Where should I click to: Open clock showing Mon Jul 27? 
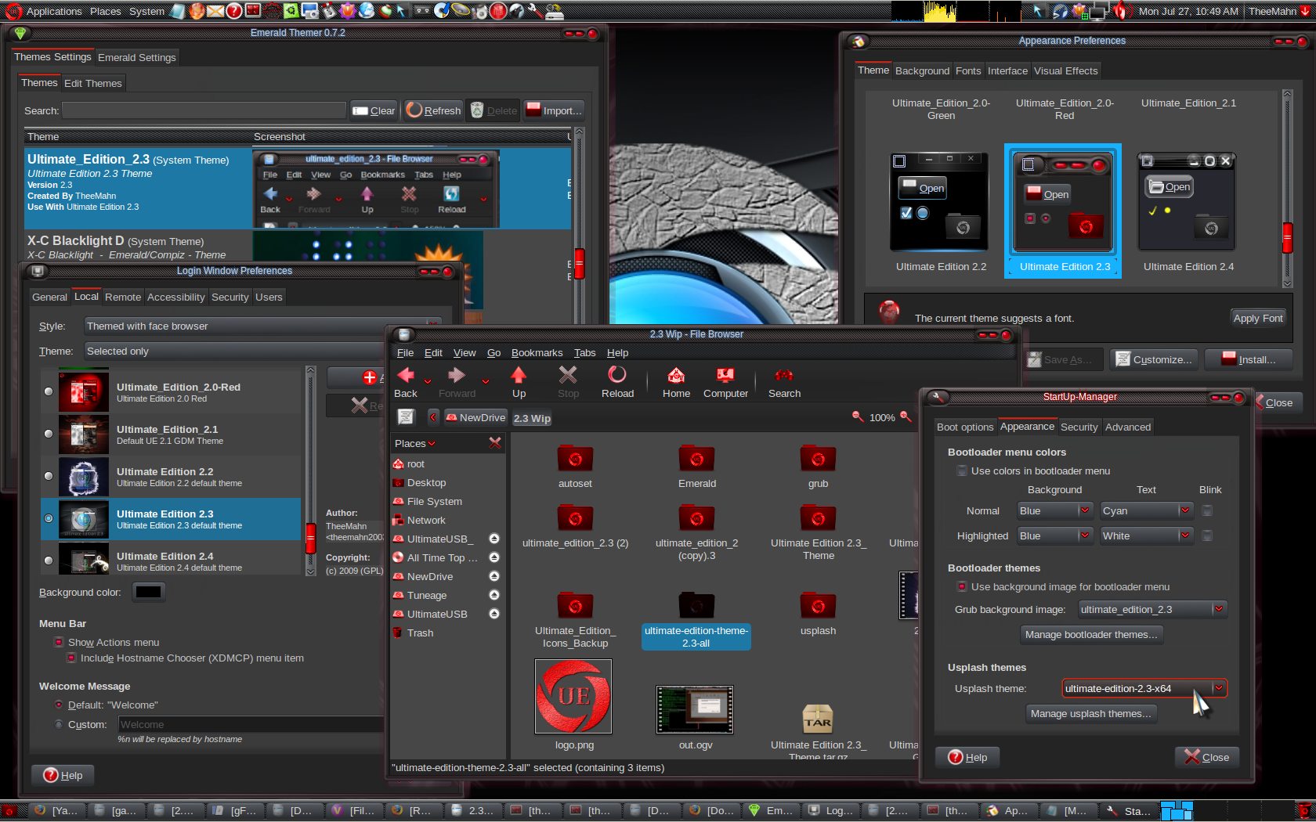[x=1188, y=11]
